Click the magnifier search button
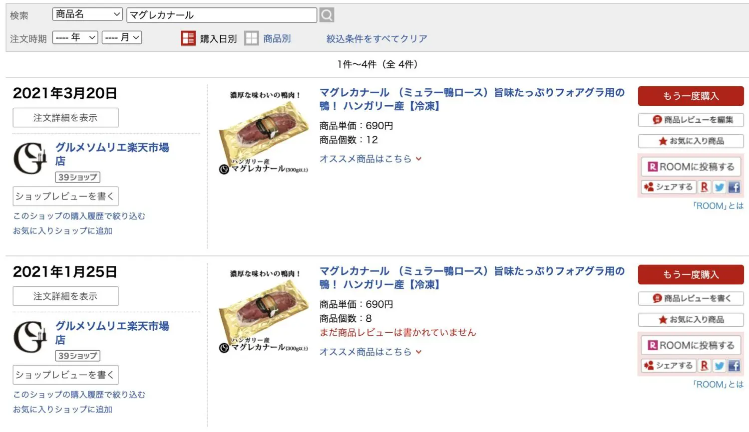 tap(327, 15)
